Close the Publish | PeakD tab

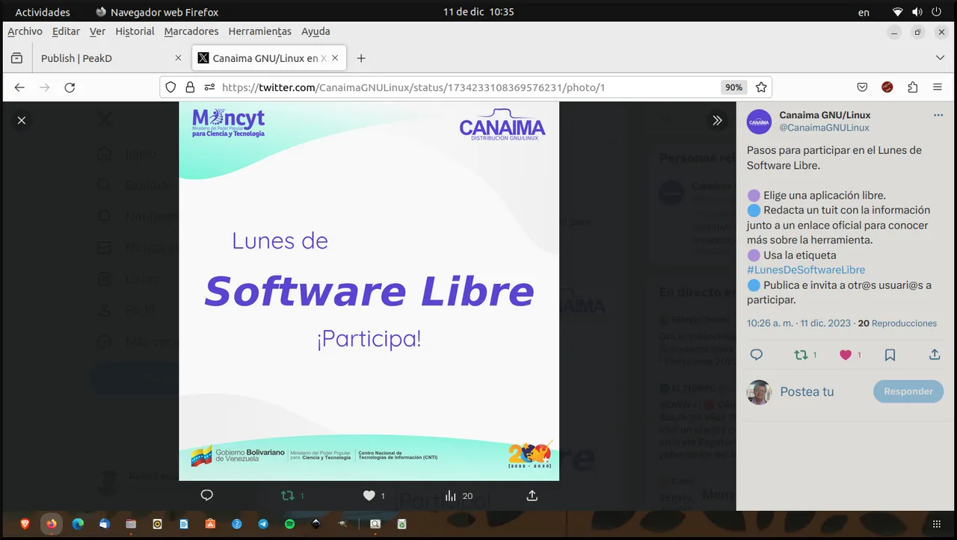pyautogui.click(x=178, y=58)
